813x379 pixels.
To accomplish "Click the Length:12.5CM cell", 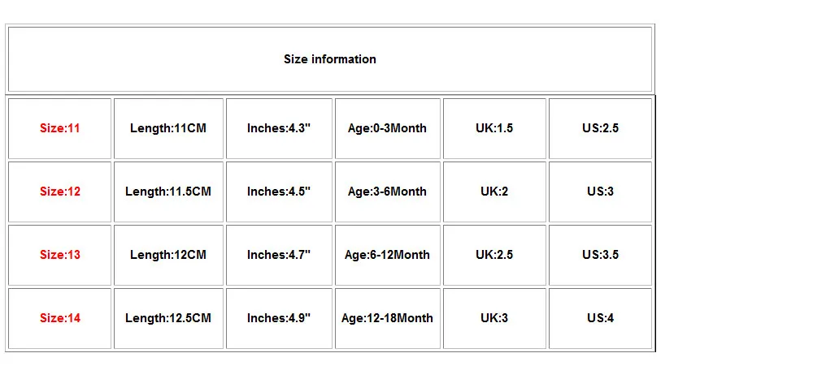I will pos(168,318).
